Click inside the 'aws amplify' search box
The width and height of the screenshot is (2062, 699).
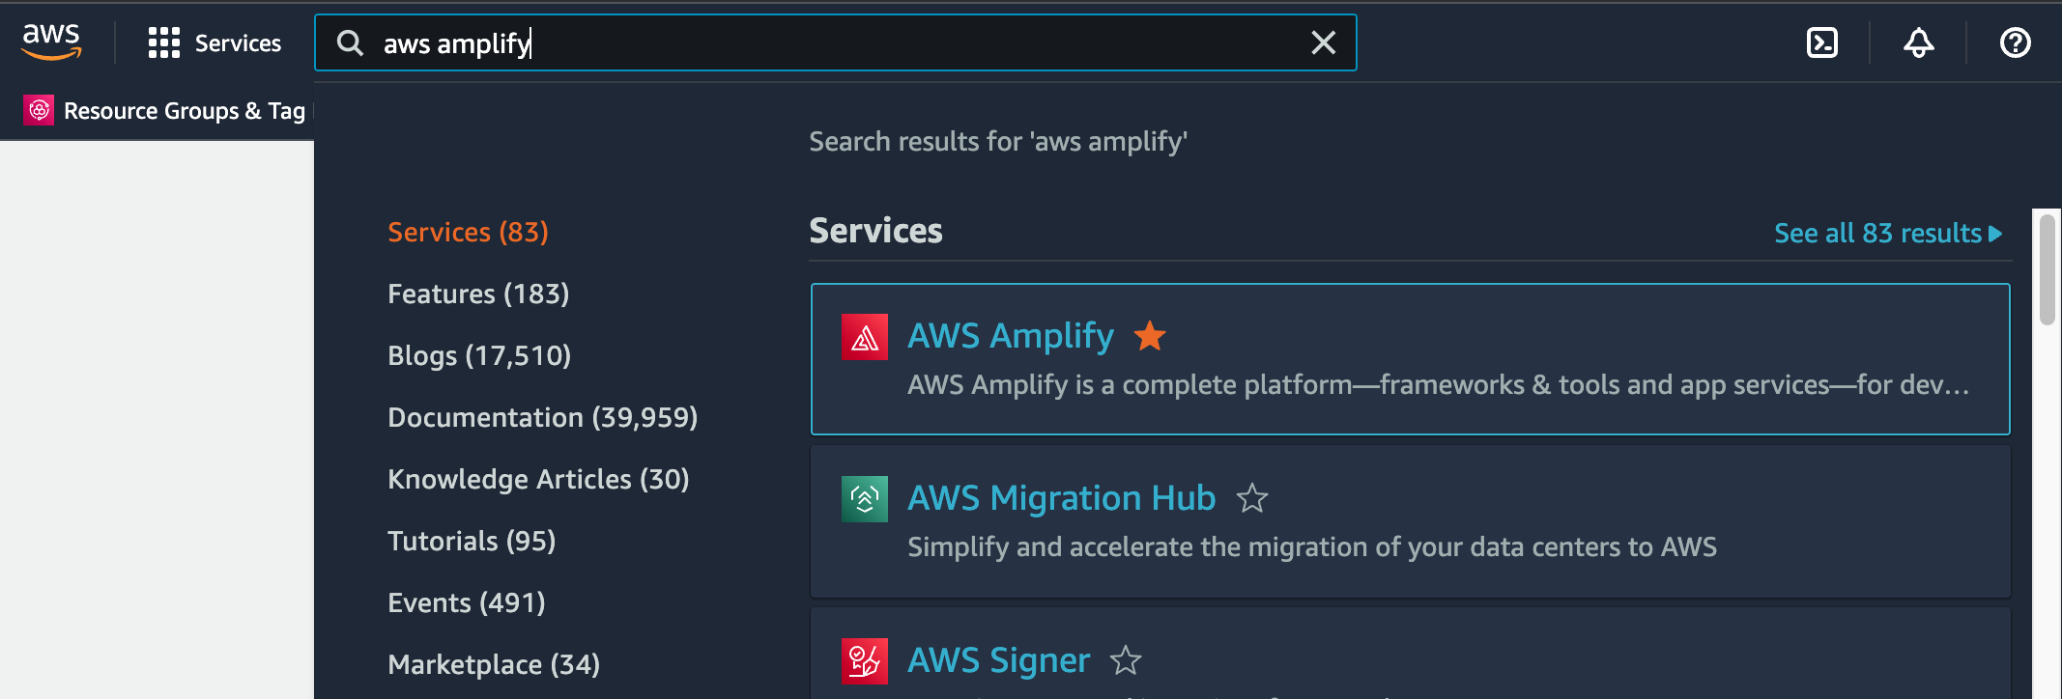[x=835, y=42]
